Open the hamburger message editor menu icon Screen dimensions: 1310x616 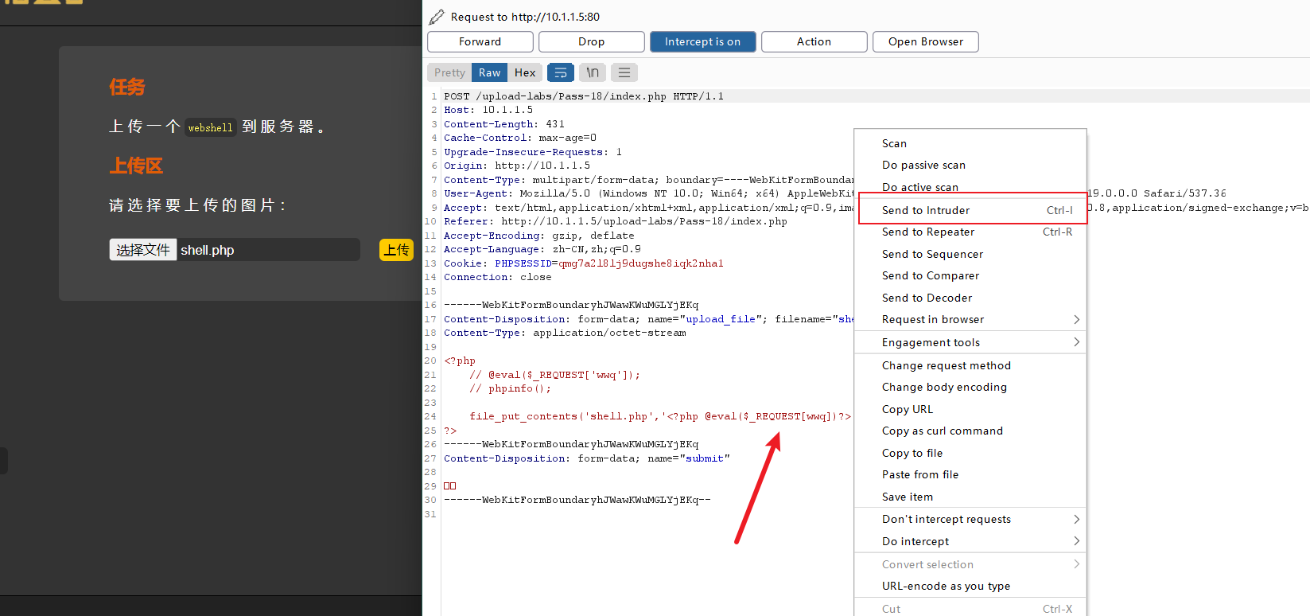click(624, 72)
